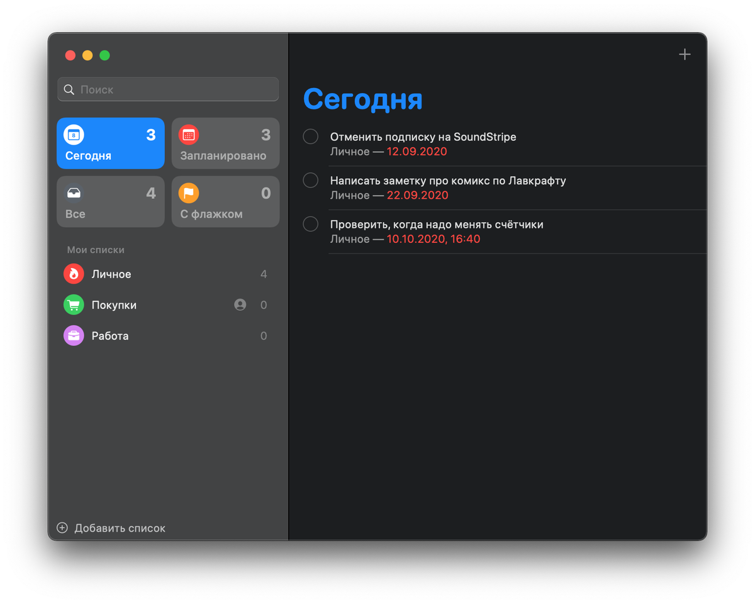Viewport: 755px width, 604px height.
Task: Click the large Сегодня heading
Action: coord(363,99)
